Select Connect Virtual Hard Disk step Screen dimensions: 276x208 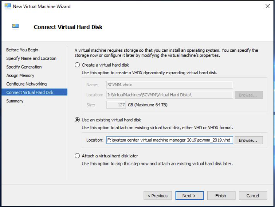(x=35, y=92)
